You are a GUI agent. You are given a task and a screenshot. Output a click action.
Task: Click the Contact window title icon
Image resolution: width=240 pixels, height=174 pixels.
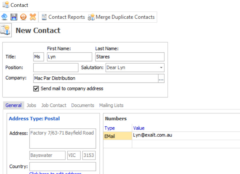tap(6, 5)
